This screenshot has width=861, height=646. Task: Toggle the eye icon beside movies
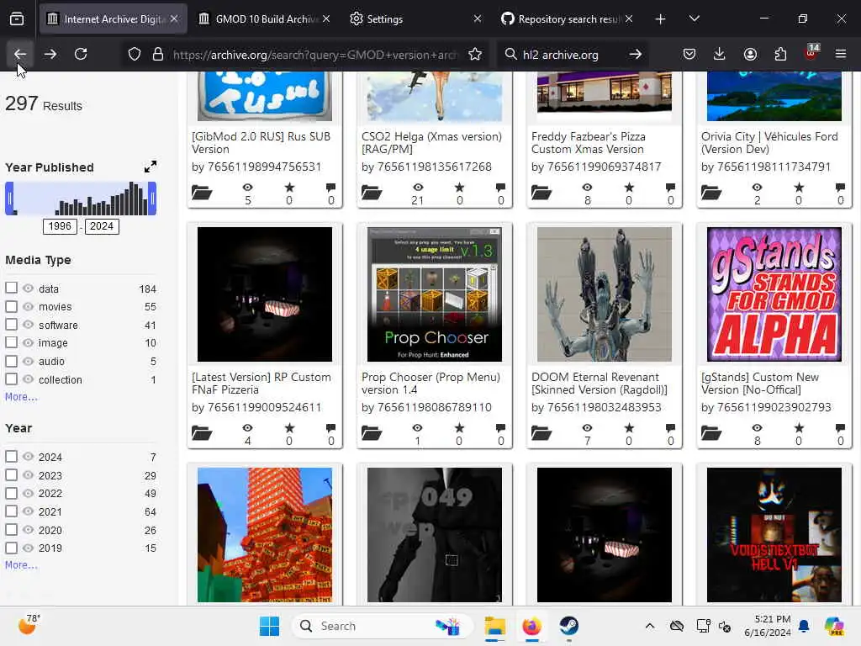coord(28,307)
